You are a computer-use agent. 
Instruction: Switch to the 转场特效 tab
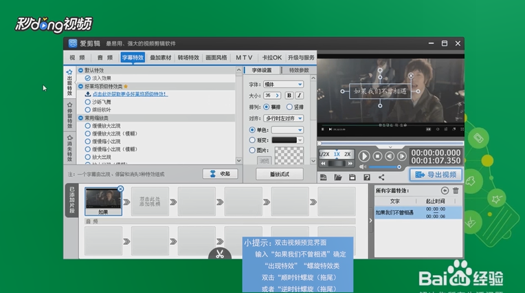[x=188, y=58]
